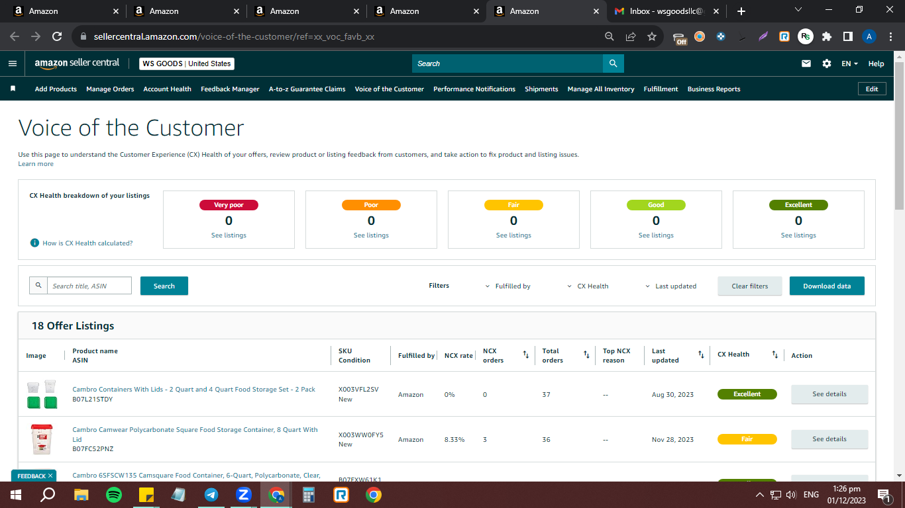Image resolution: width=905 pixels, height=508 pixels.
Task: See details for Cambro Camwear Polycarbonate listing
Action: tap(829, 439)
